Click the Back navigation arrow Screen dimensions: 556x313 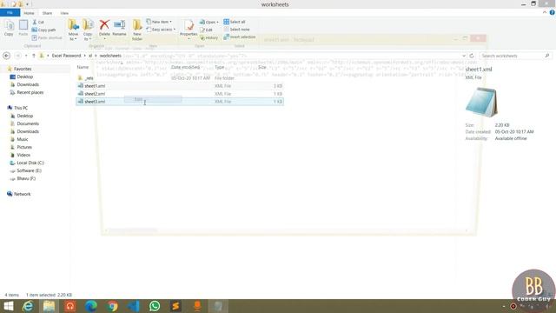pos(6,56)
